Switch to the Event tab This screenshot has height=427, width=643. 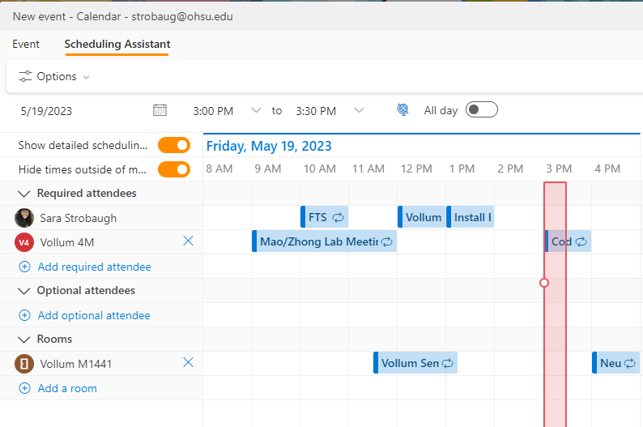(26, 44)
